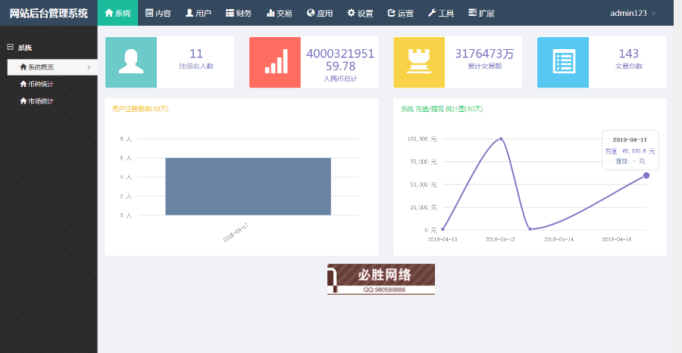This screenshot has width=682, height=353.
Task: Open the 设置 menu
Action: pos(360,13)
